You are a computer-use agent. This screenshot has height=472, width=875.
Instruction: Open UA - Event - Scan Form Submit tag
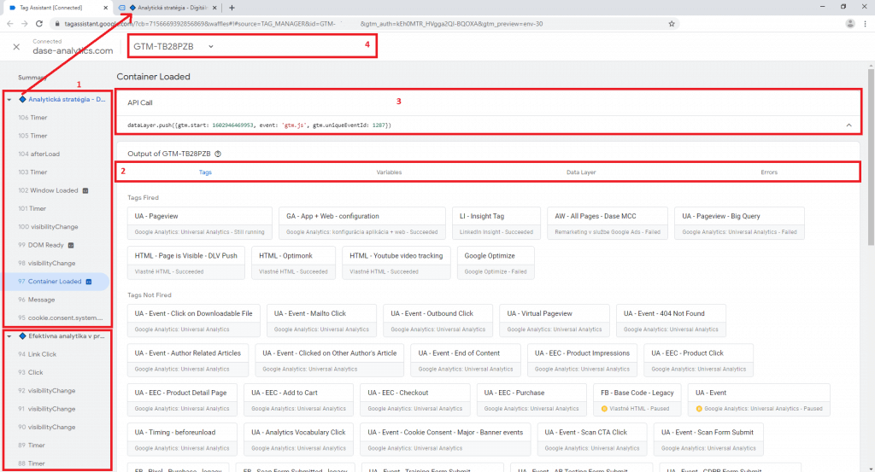708,440
